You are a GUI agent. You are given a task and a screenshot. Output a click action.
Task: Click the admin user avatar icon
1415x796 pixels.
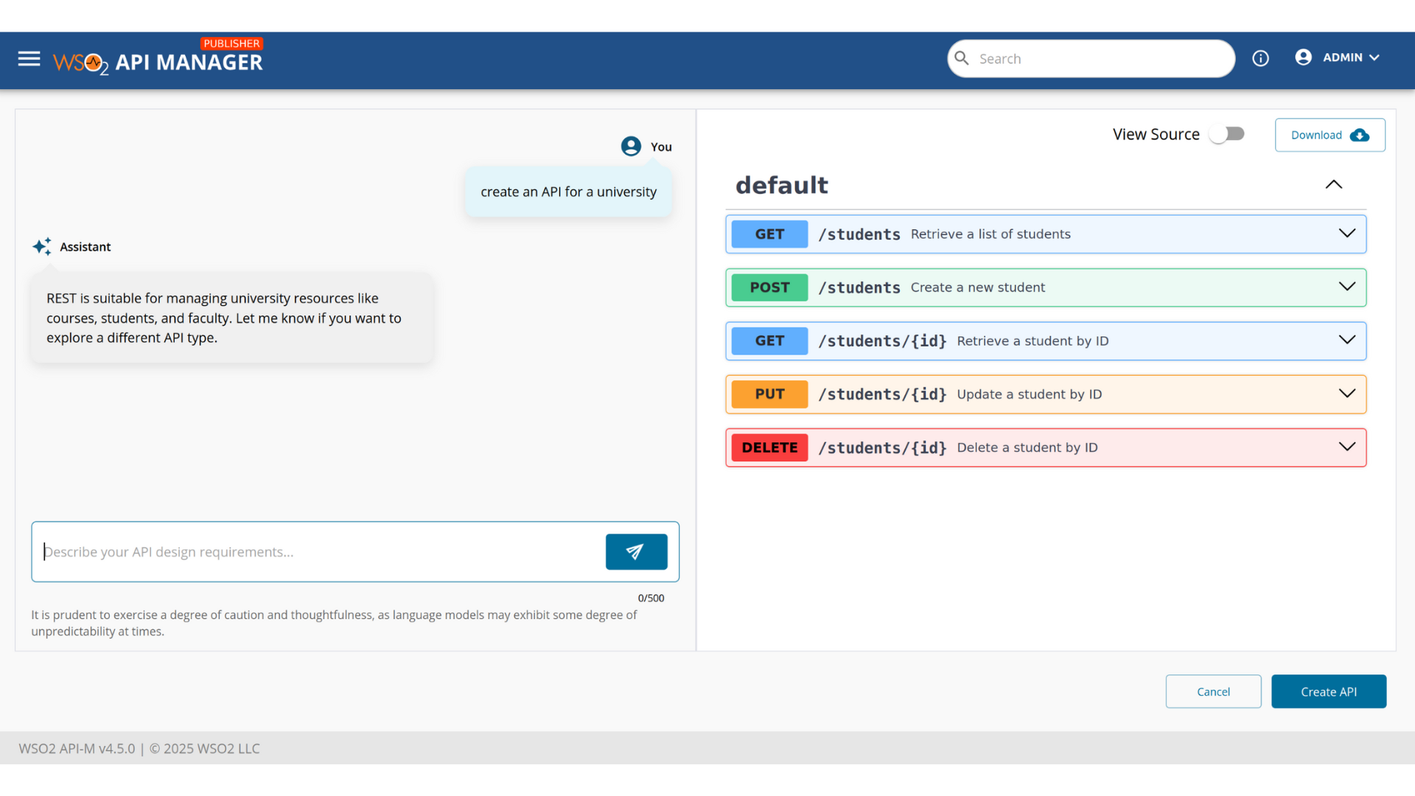point(1303,57)
